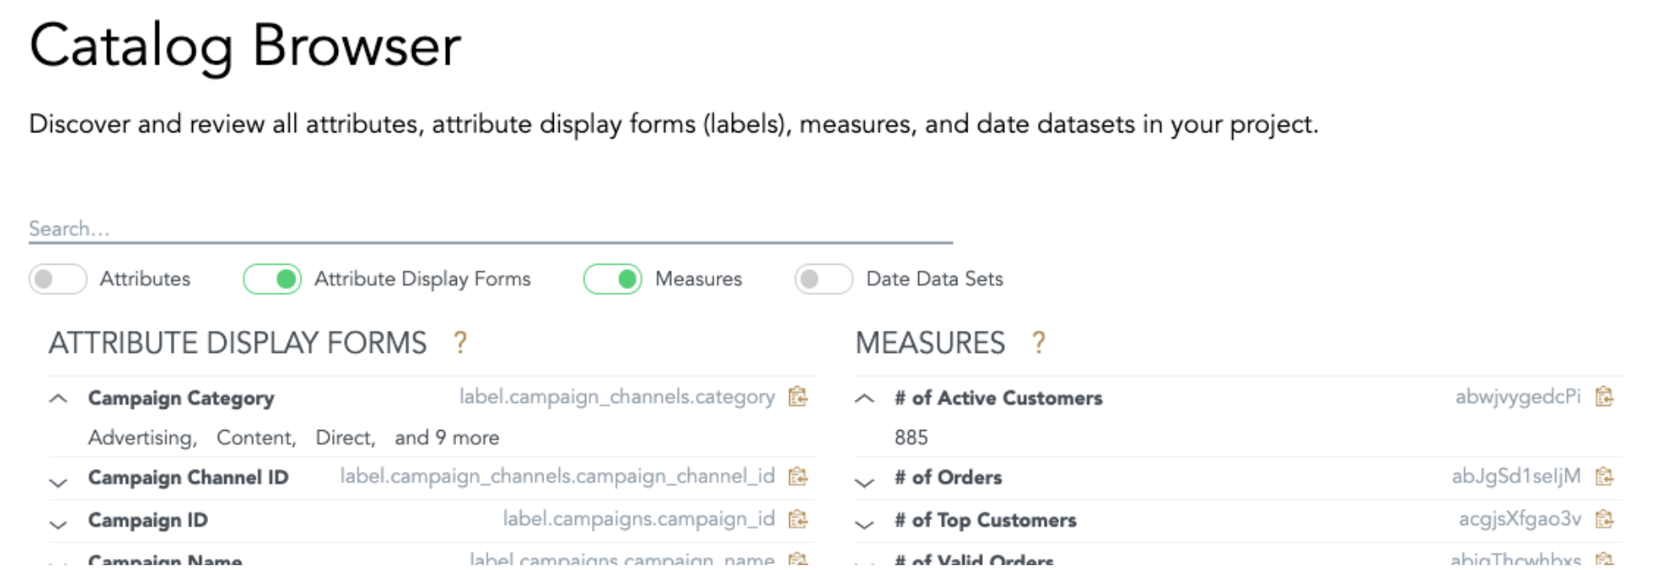1675x570 pixels.
Task: Expand the # of Orders measure
Action: (x=864, y=482)
